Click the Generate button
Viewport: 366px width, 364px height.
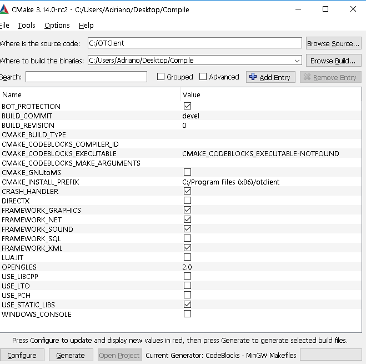pyautogui.click(x=71, y=355)
